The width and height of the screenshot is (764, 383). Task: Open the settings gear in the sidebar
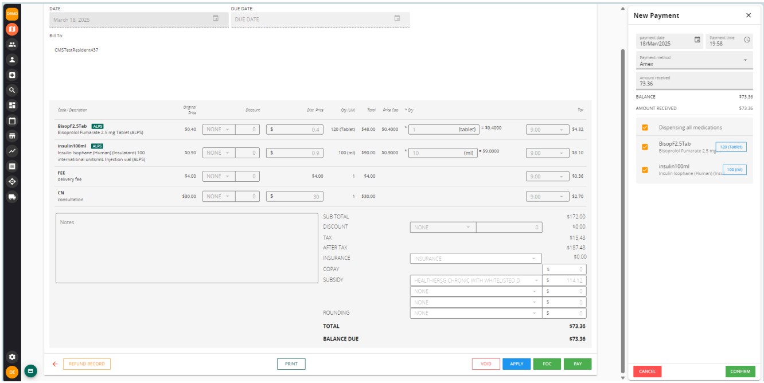point(12,357)
